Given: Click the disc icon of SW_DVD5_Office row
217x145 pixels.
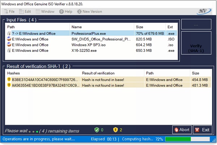Looking at the screenshot, I should click(9, 39).
